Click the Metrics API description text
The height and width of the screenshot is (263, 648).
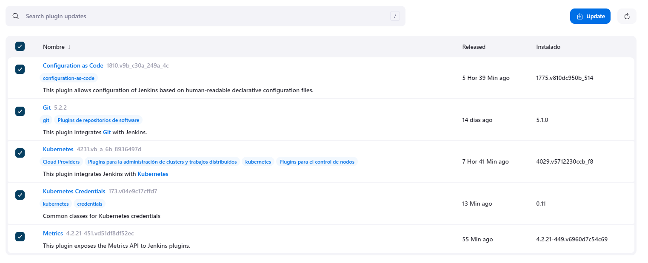pyautogui.click(x=117, y=246)
